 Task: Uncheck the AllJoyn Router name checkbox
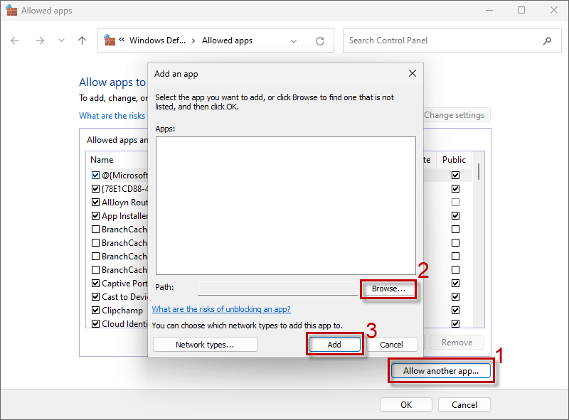[x=95, y=202]
